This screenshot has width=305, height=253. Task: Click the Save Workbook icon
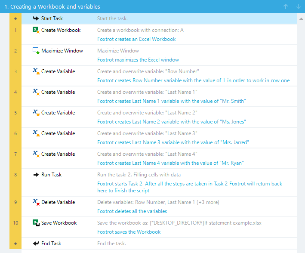[36, 223]
